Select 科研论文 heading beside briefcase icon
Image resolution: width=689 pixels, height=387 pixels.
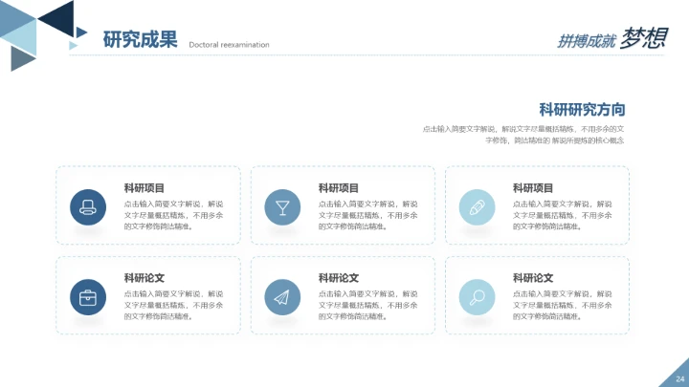pos(144,278)
